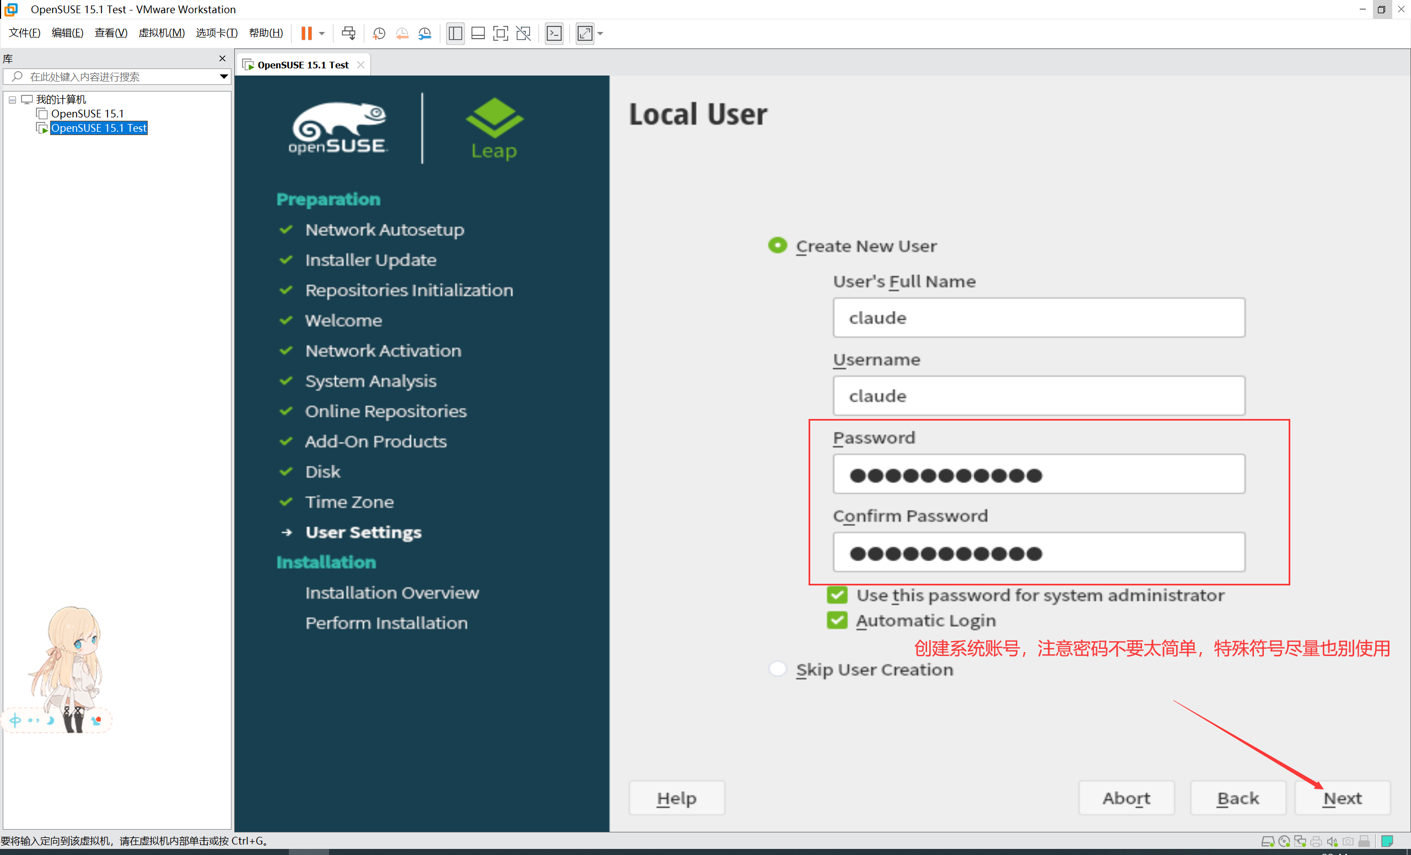This screenshot has height=855, width=1411.
Task: Switch to OpenSUSE 15.1 Test tab
Action: point(303,64)
